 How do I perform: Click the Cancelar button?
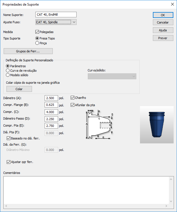pyautogui.click(x=163, y=22)
